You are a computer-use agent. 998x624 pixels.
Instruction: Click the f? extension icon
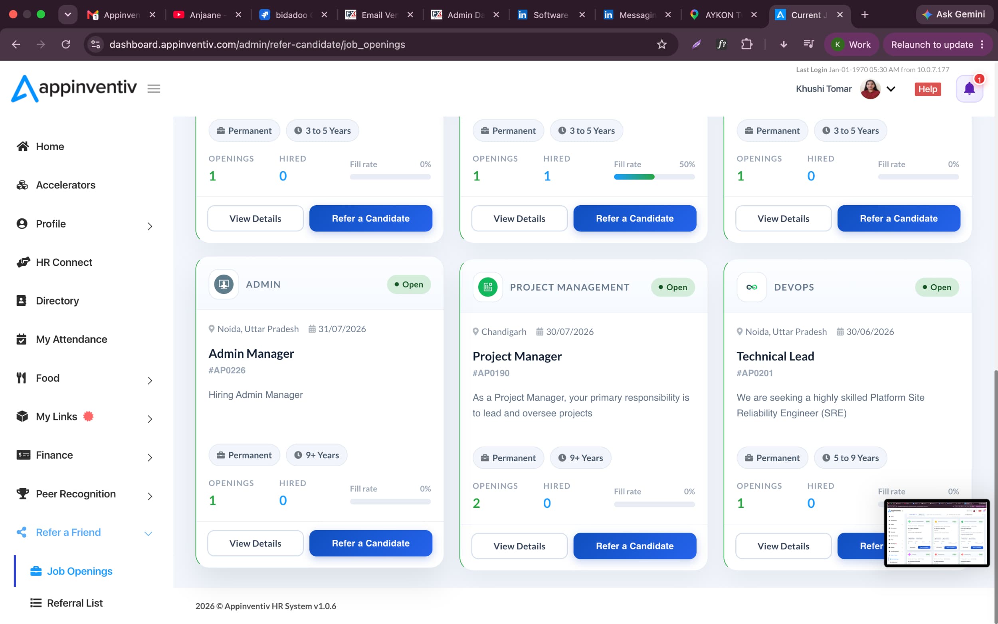point(722,44)
